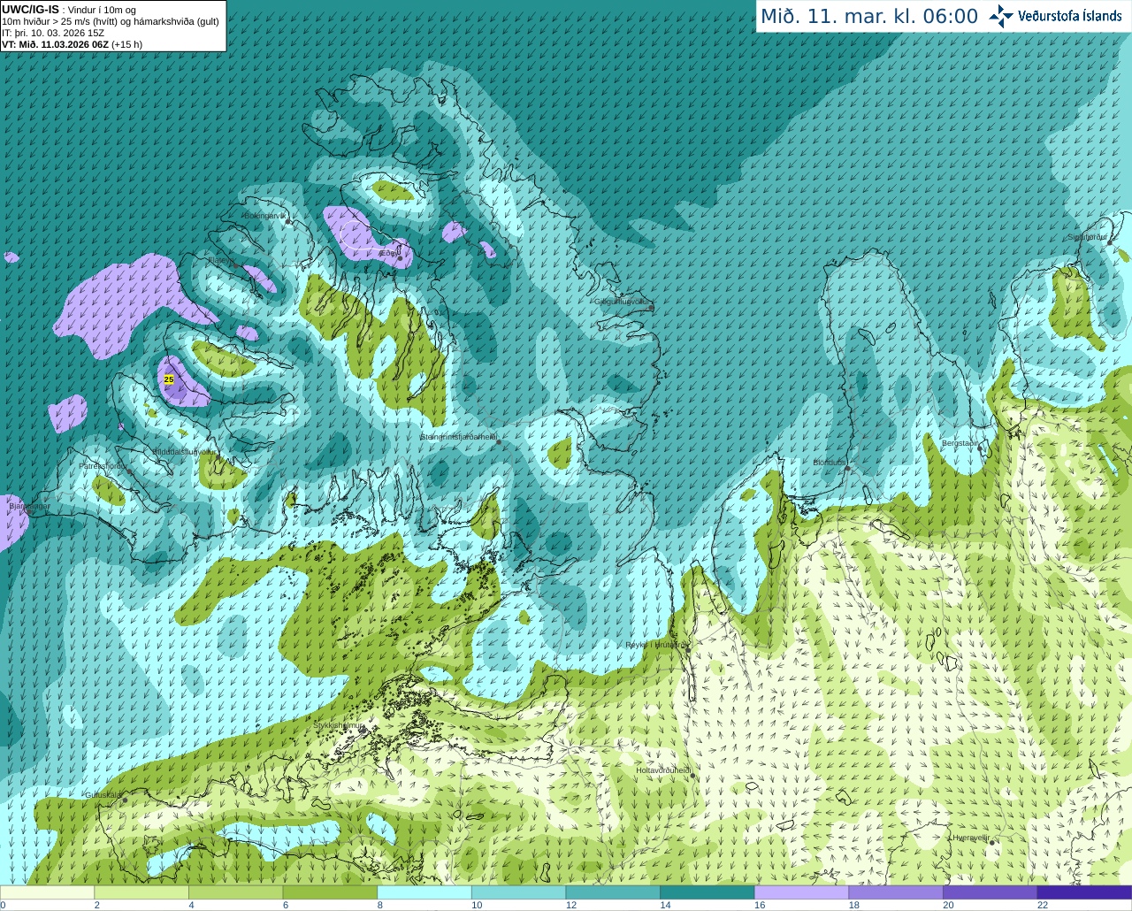Screen dimensions: 1132x911
Task: Click the Bjargtangar station label
Action: 29,507
